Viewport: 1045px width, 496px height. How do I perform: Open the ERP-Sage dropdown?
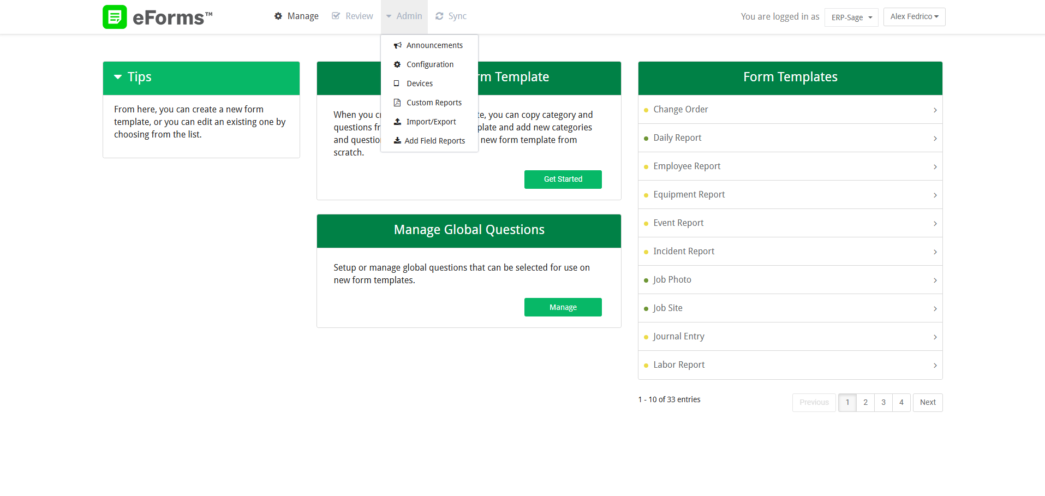tap(851, 17)
